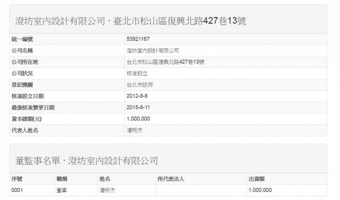
Task: Click the 登記機關 label
Action: coord(22,85)
